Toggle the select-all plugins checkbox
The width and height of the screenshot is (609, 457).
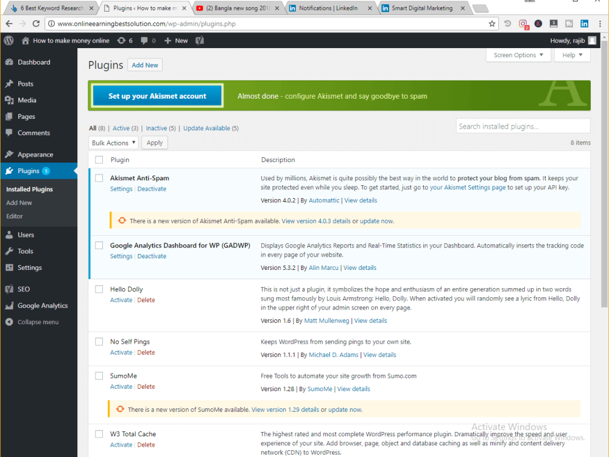99,160
